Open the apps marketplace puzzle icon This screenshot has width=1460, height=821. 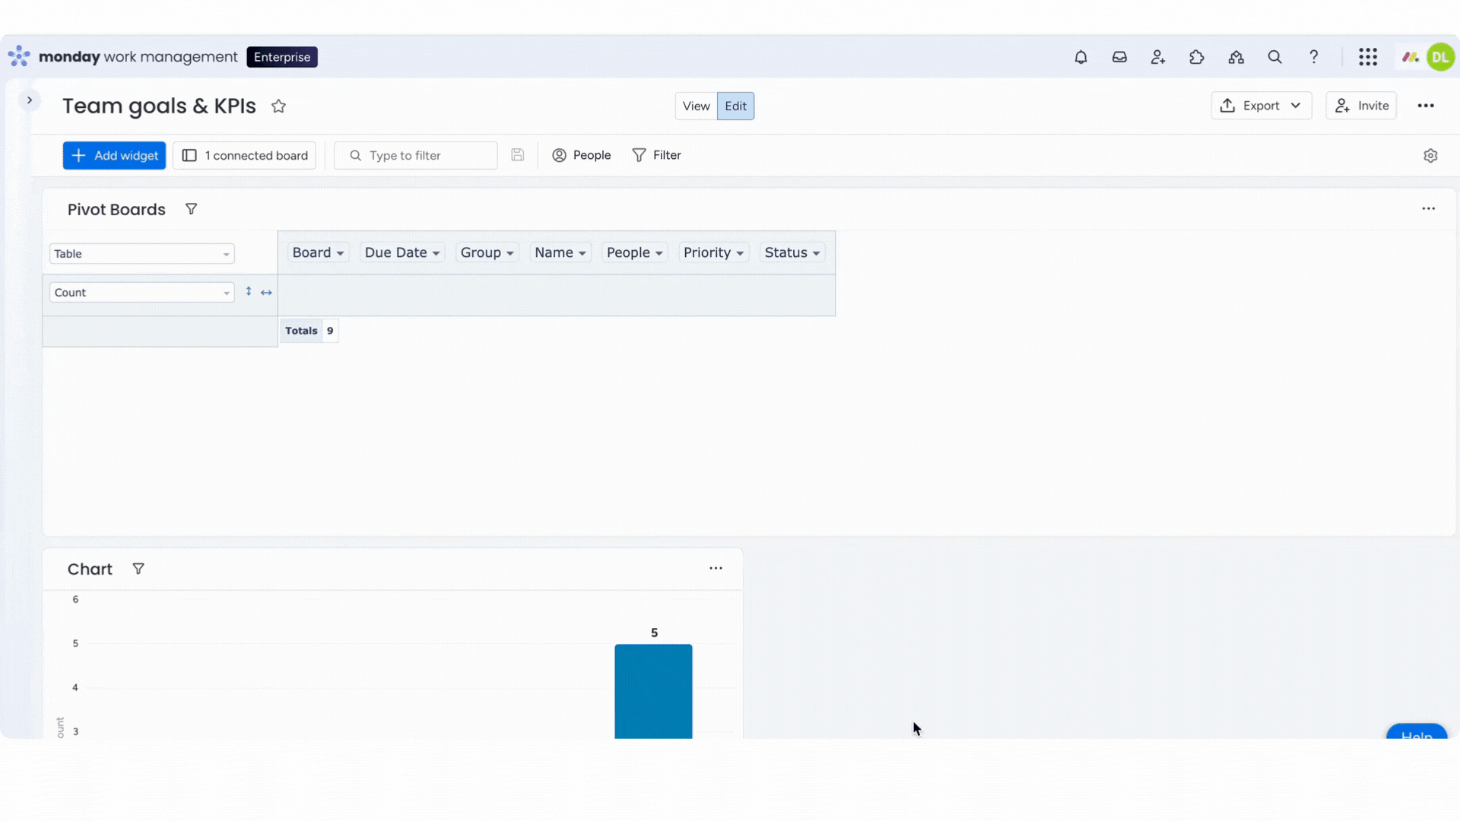[1197, 57]
